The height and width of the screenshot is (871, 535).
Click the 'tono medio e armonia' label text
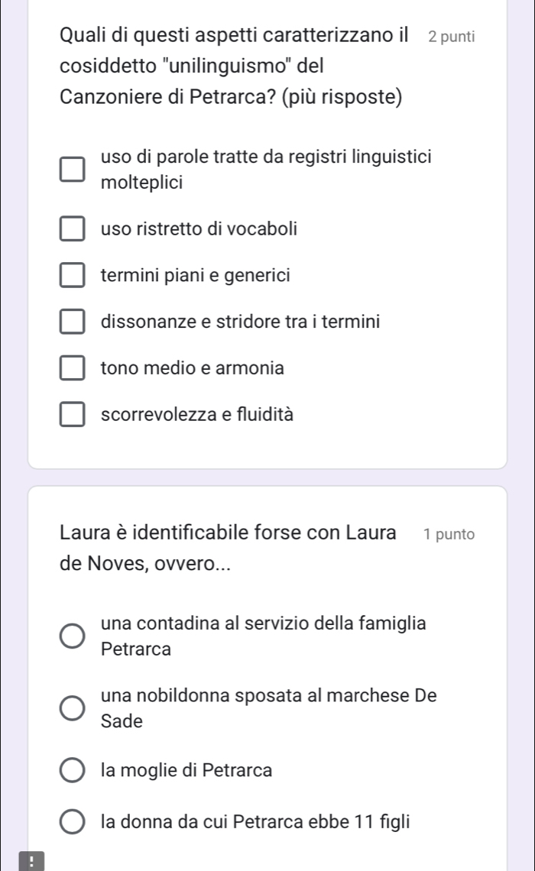(x=193, y=368)
